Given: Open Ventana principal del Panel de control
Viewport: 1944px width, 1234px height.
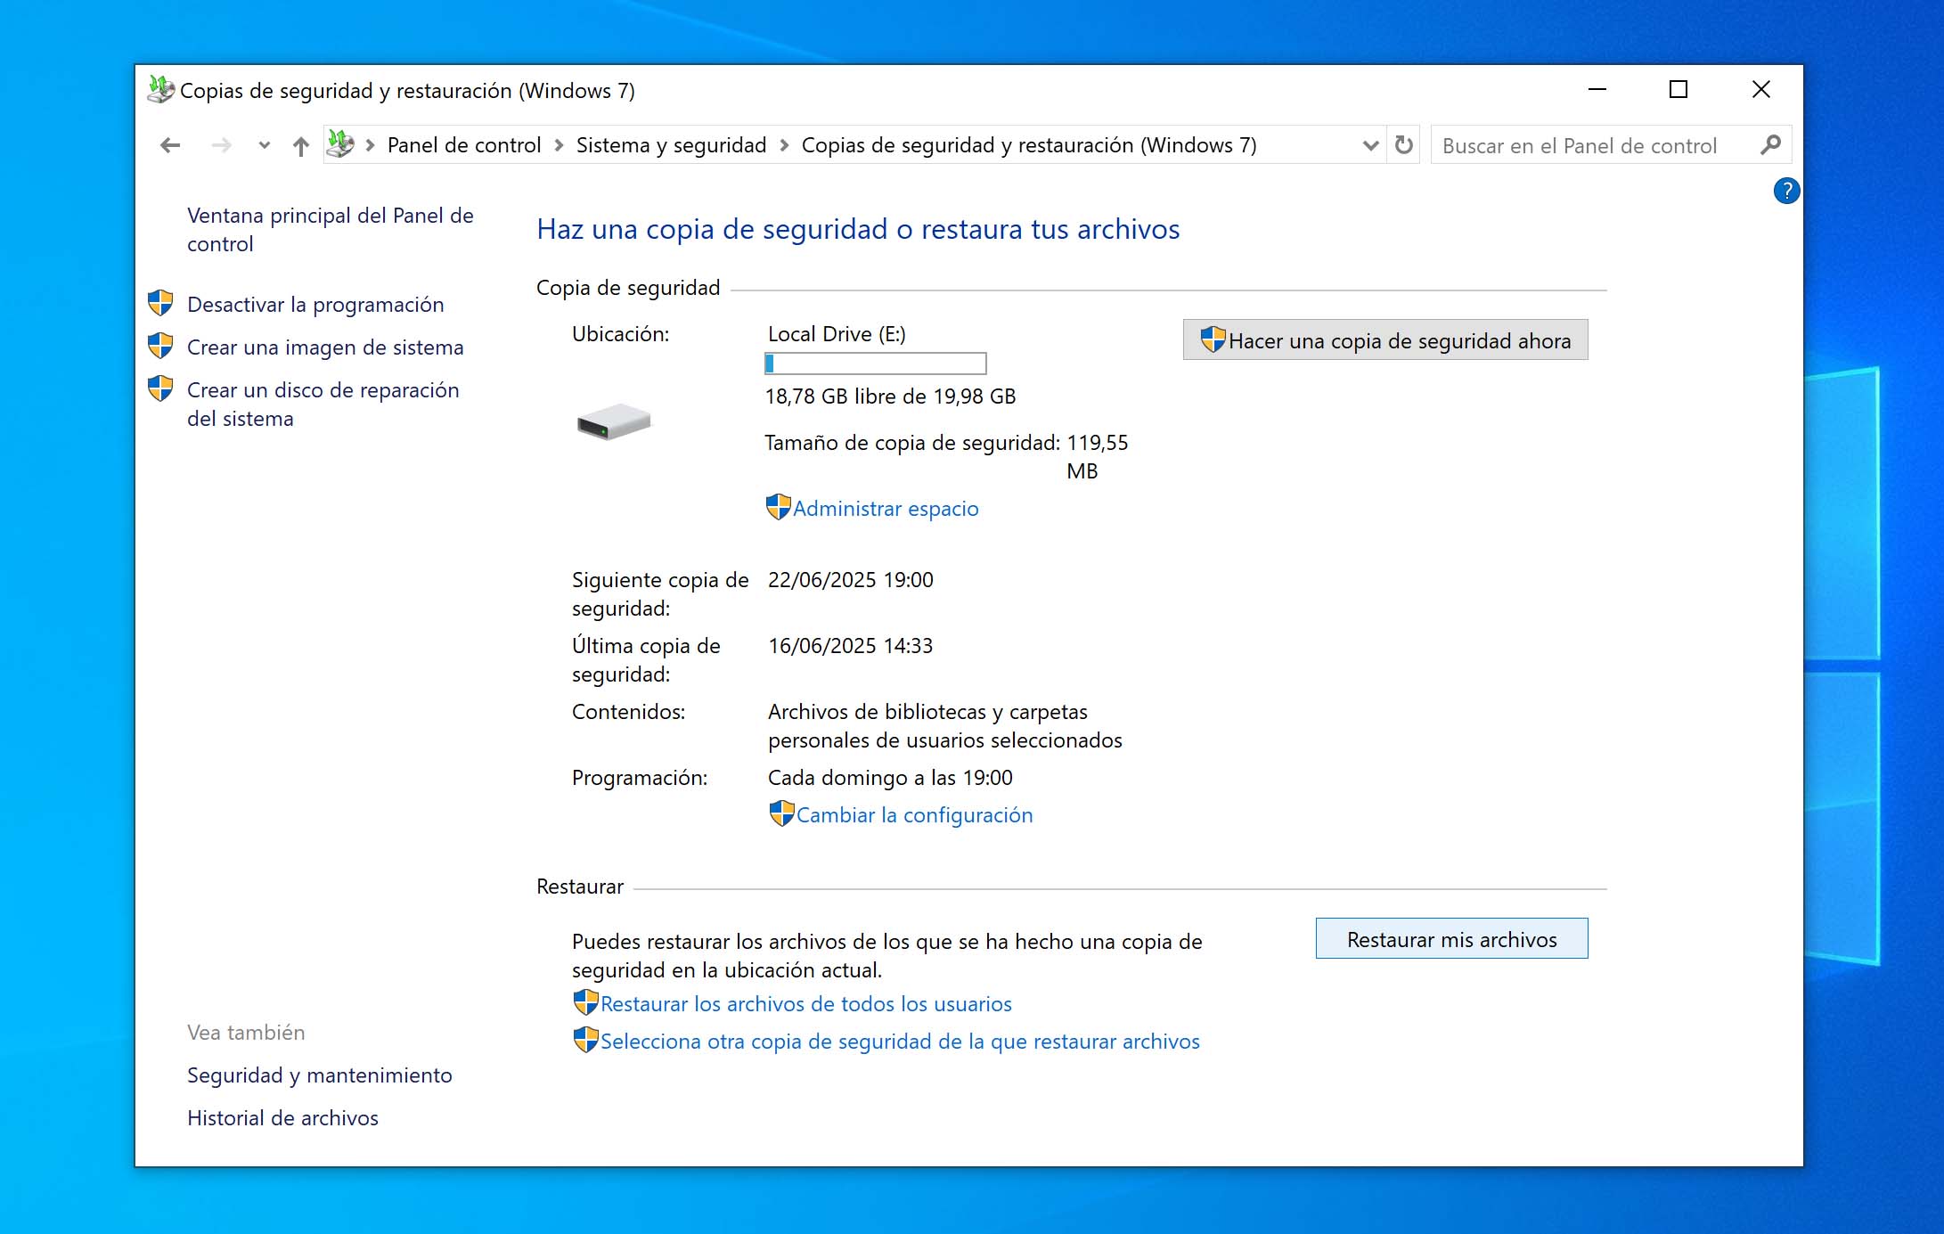Looking at the screenshot, I should pyautogui.click(x=331, y=230).
